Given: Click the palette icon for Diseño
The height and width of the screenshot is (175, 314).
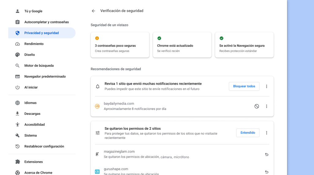Looking at the screenshot, I should click(18, 54).
